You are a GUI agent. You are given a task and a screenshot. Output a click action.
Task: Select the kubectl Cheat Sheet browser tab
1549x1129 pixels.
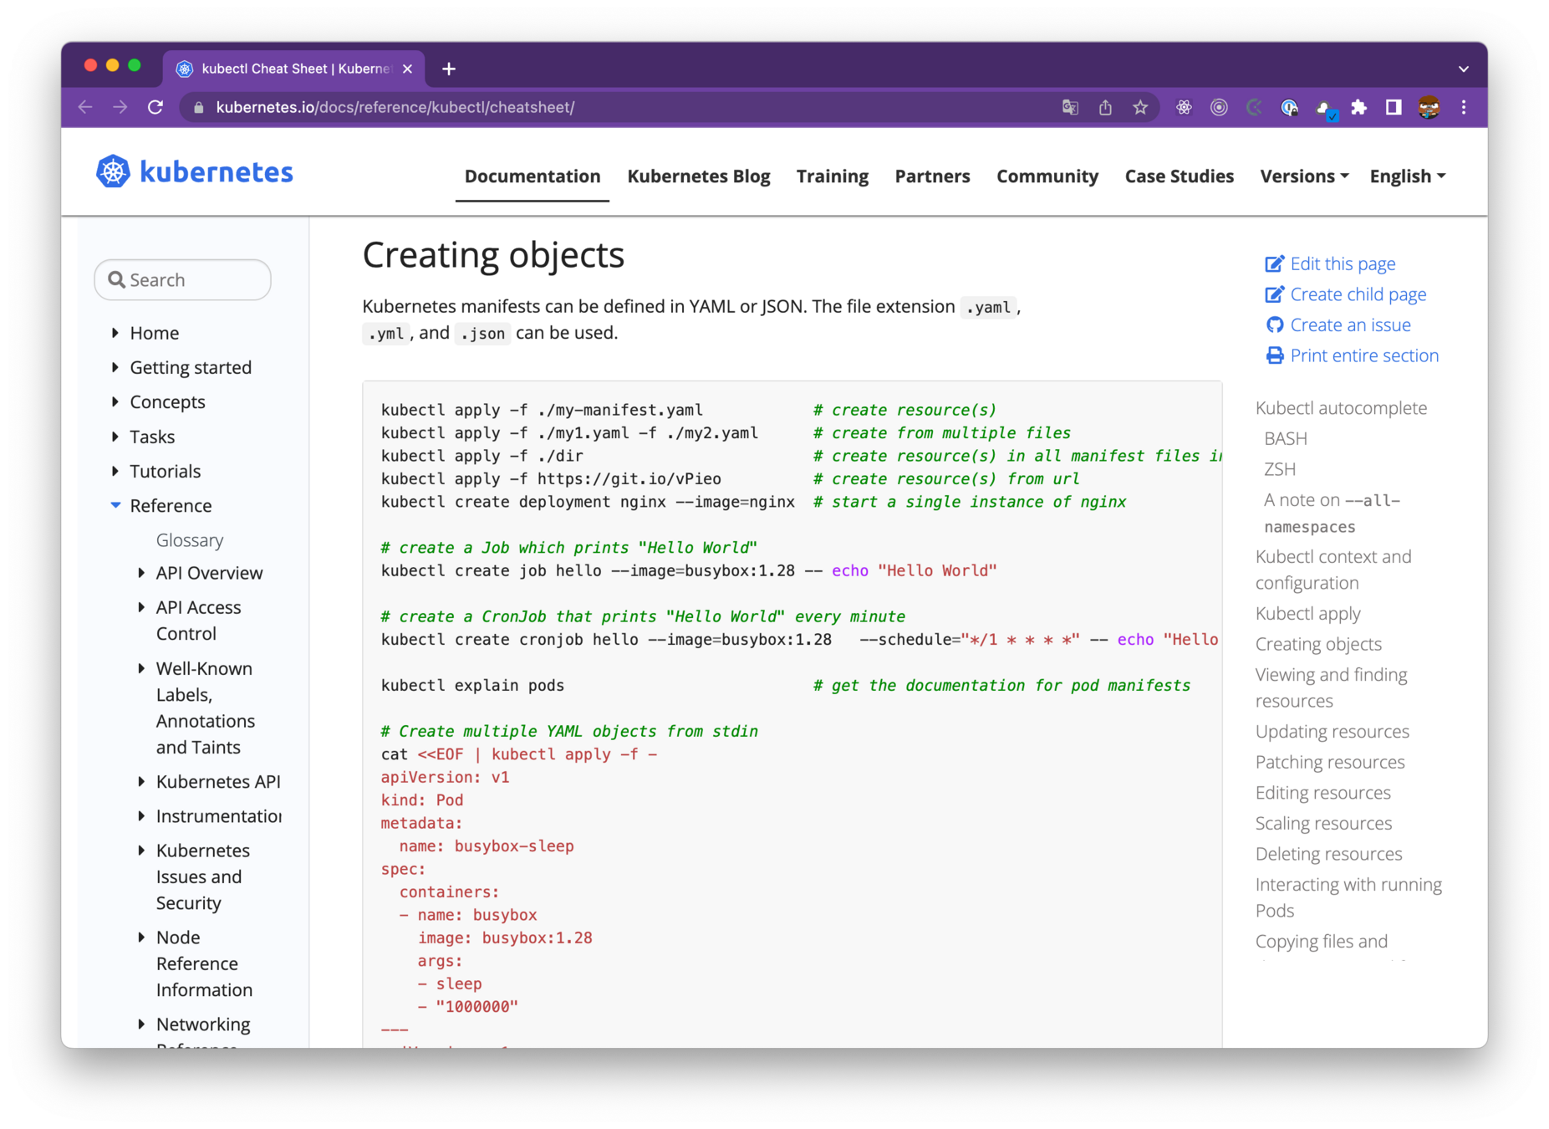[x=294, y=69]
